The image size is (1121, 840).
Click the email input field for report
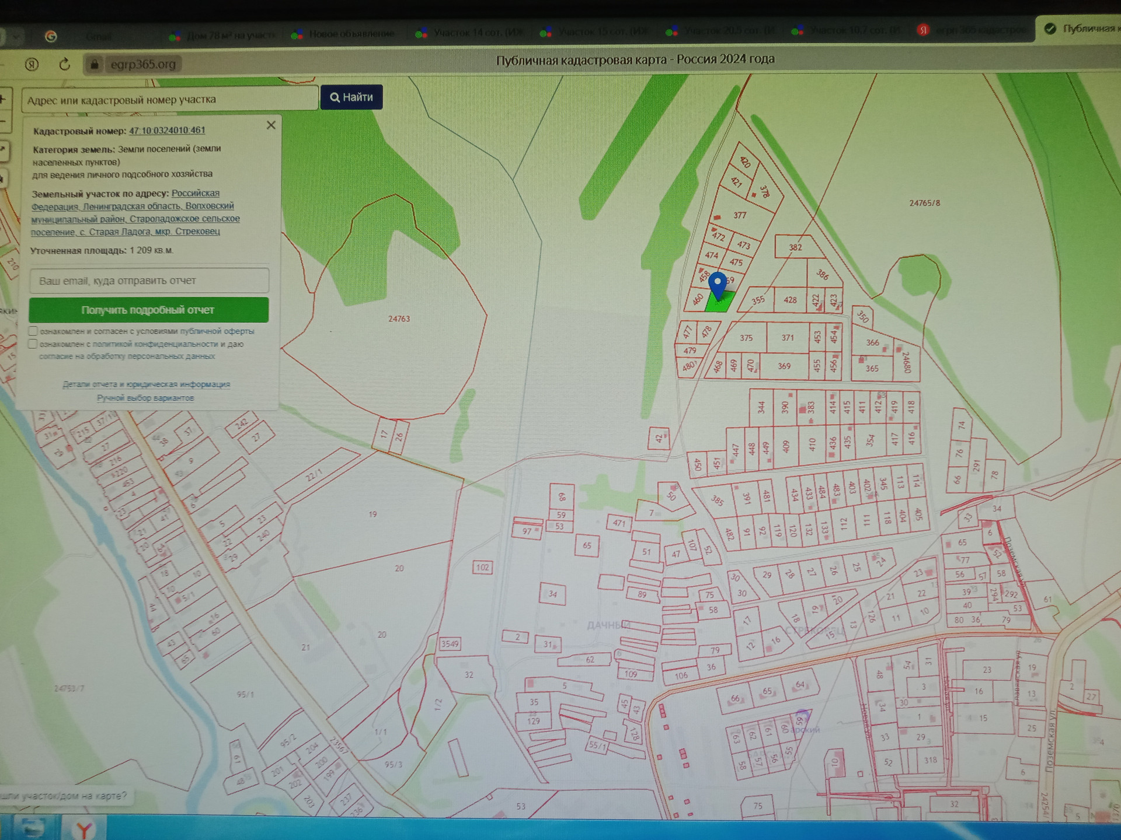click(149, 281)
